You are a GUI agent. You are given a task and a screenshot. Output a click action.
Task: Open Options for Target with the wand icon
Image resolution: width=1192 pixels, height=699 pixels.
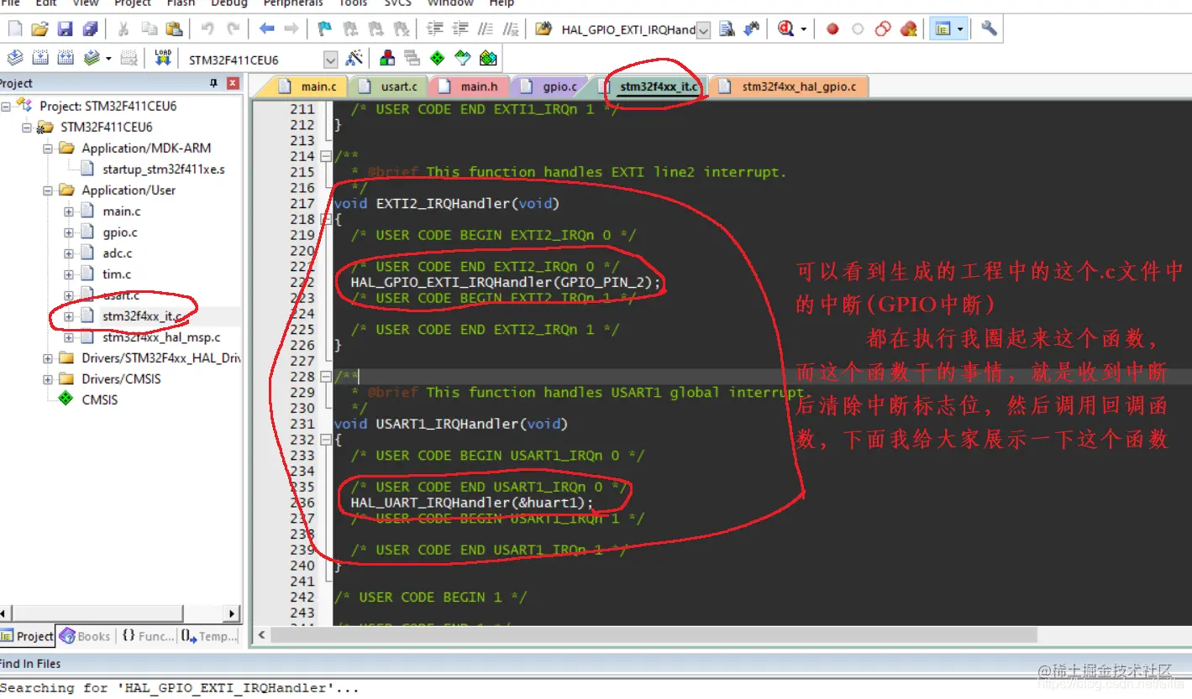click(354, 58)
